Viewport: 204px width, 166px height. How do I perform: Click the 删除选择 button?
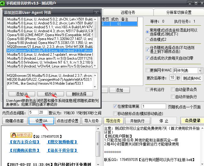pyautogui.click(x=79, y=94)
